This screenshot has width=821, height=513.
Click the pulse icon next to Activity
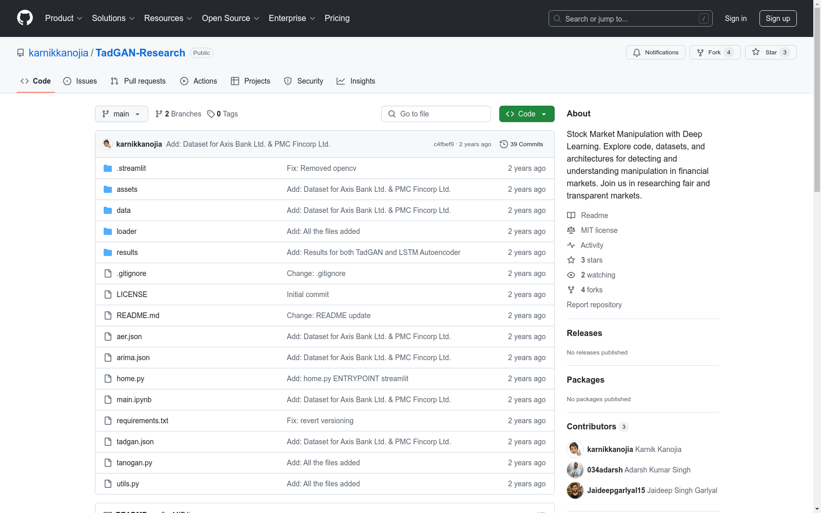click(571, 245)
